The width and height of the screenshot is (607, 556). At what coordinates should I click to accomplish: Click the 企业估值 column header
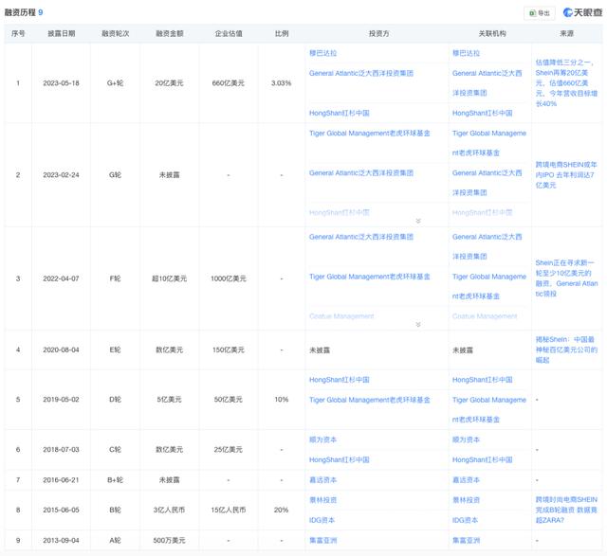pos(229,34)
